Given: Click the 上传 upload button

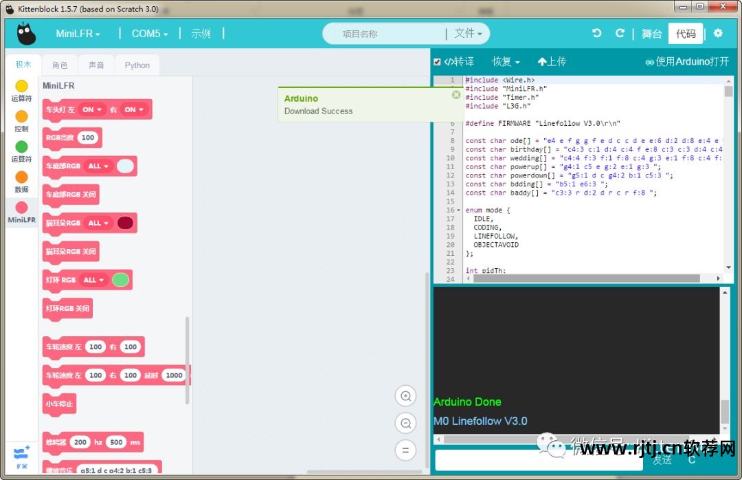Looking at the screenshot, I should click(552, 62).
